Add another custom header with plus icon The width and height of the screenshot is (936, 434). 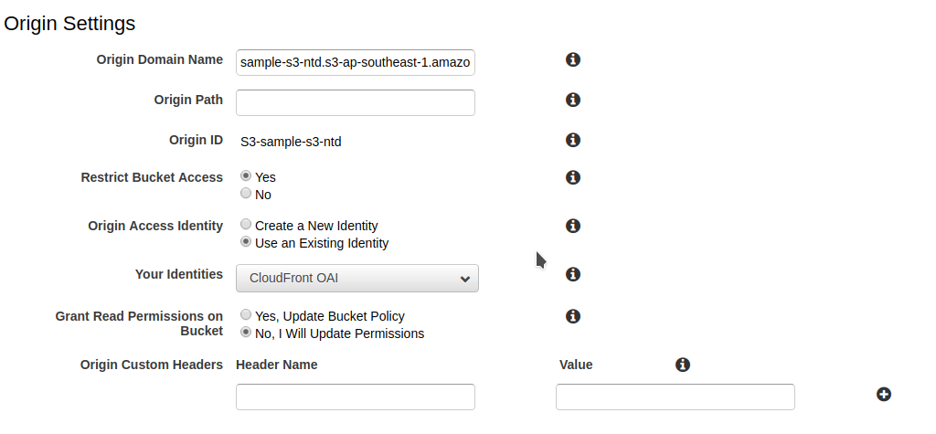click(x=883, y=395)
